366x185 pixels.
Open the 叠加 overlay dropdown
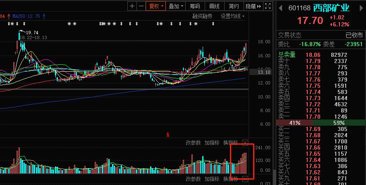176,6
